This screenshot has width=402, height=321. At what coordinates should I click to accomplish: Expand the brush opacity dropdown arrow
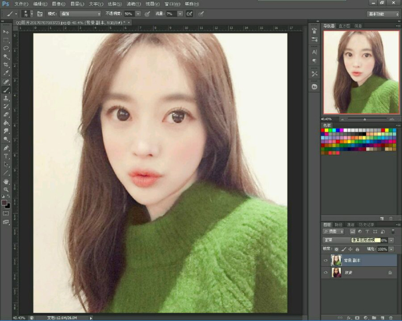pos(138,13)
